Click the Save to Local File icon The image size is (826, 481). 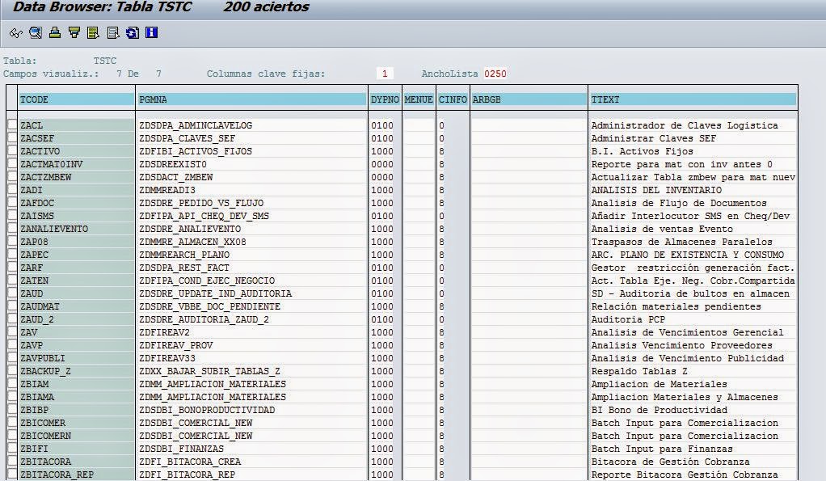(x=112, y=34)
